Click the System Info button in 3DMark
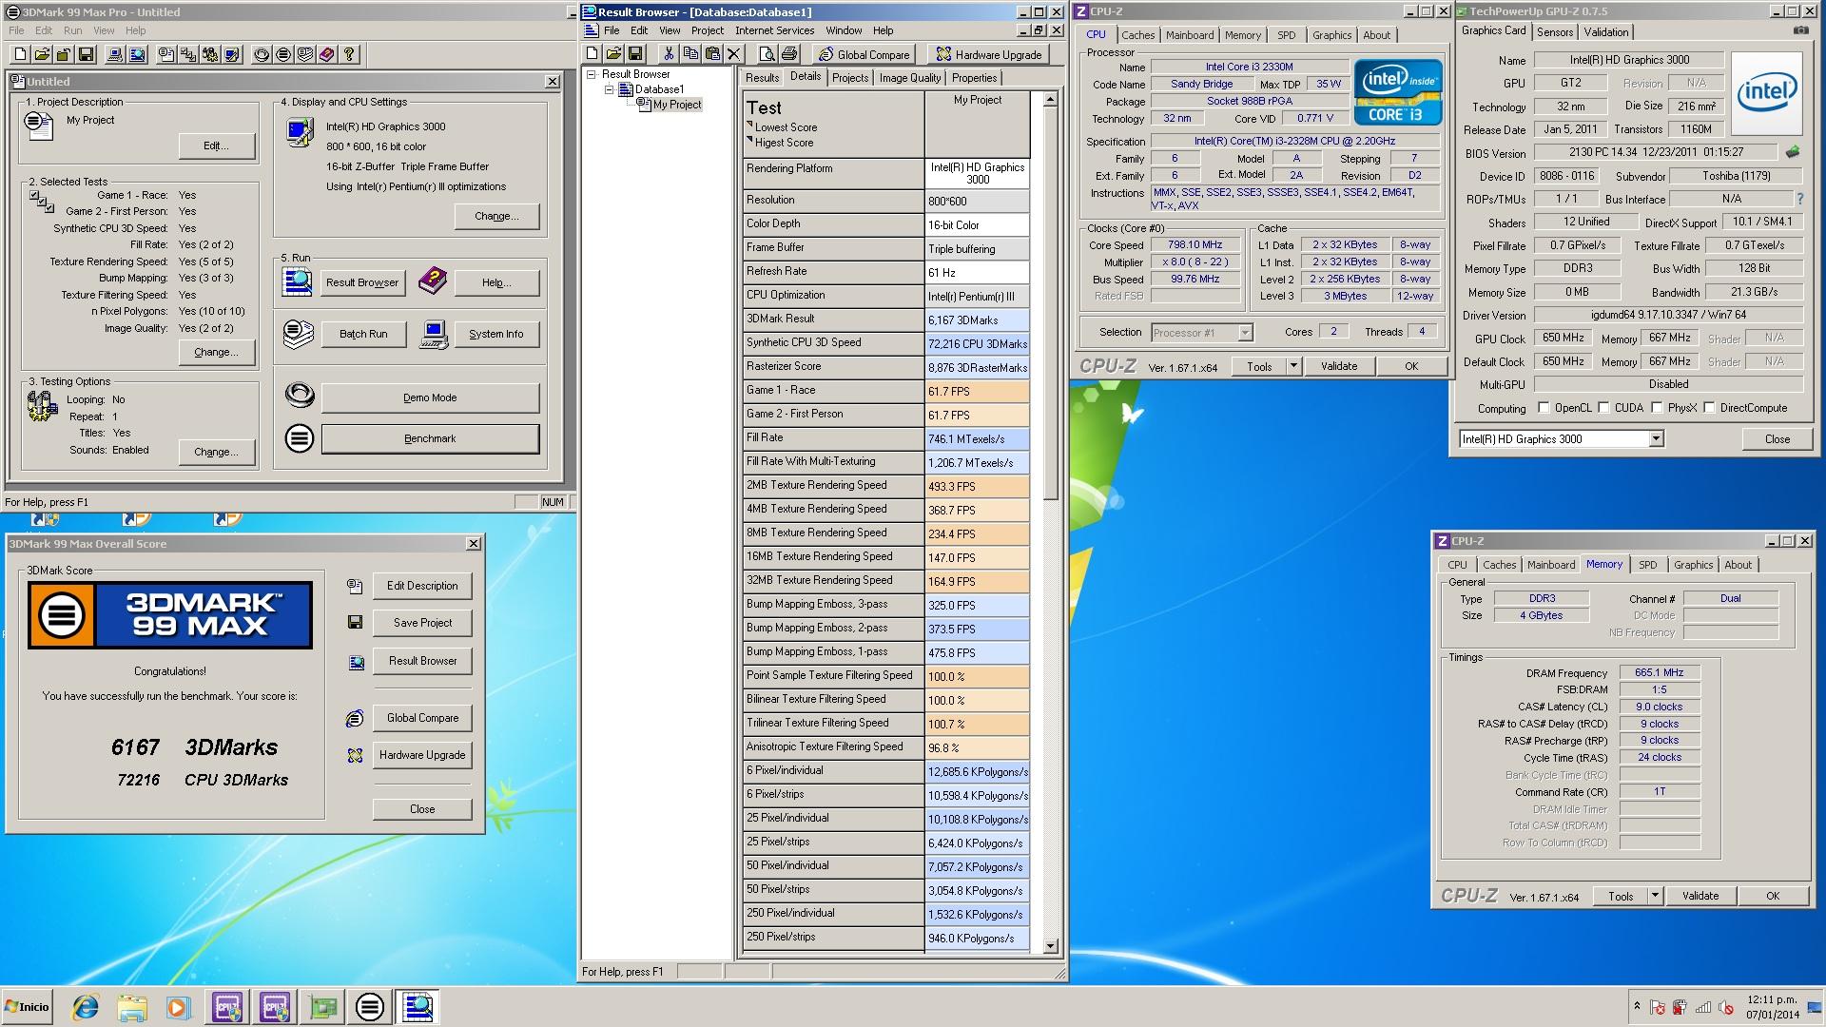The height and width of the screenshot is (1027, 1826). [495, 334]
